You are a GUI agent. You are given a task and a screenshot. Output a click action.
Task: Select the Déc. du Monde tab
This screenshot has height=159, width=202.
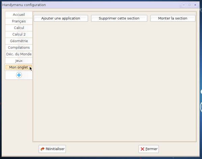coord(19,54)
